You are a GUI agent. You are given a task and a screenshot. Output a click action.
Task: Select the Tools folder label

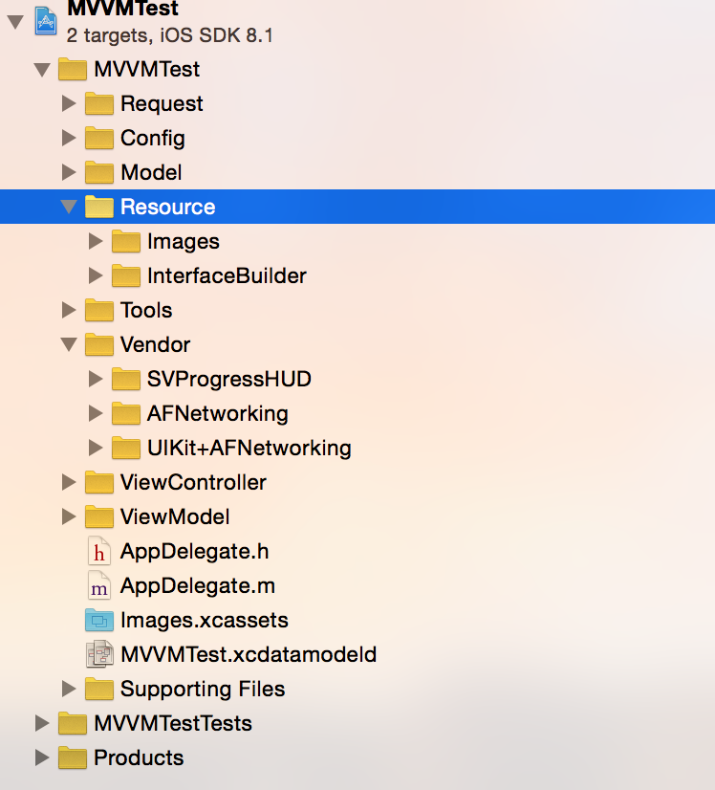[146, 310]
